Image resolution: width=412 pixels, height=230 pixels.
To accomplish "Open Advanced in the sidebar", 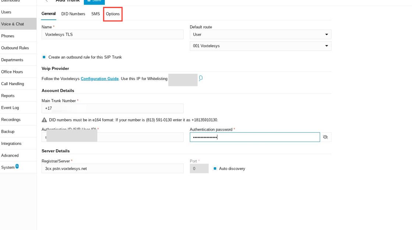I will 18,155.
